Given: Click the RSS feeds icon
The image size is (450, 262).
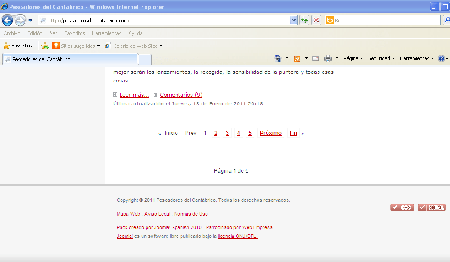Looking at the screenshot, I should pos(297,59).
